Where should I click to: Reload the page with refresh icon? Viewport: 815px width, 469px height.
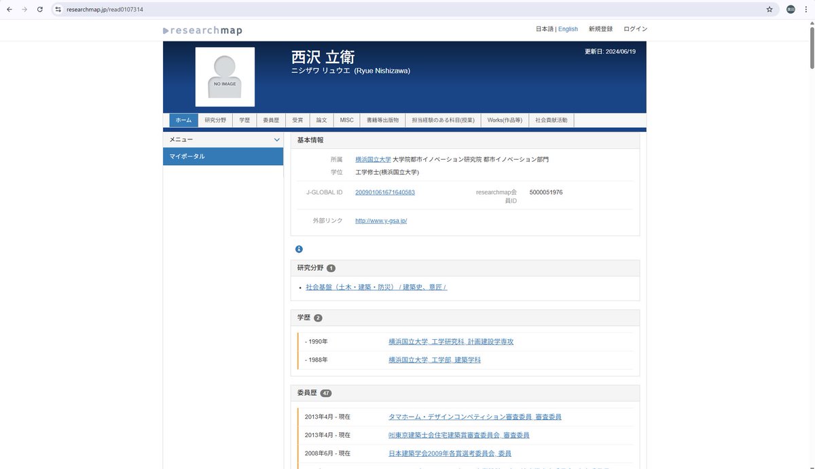pos(40,10)
